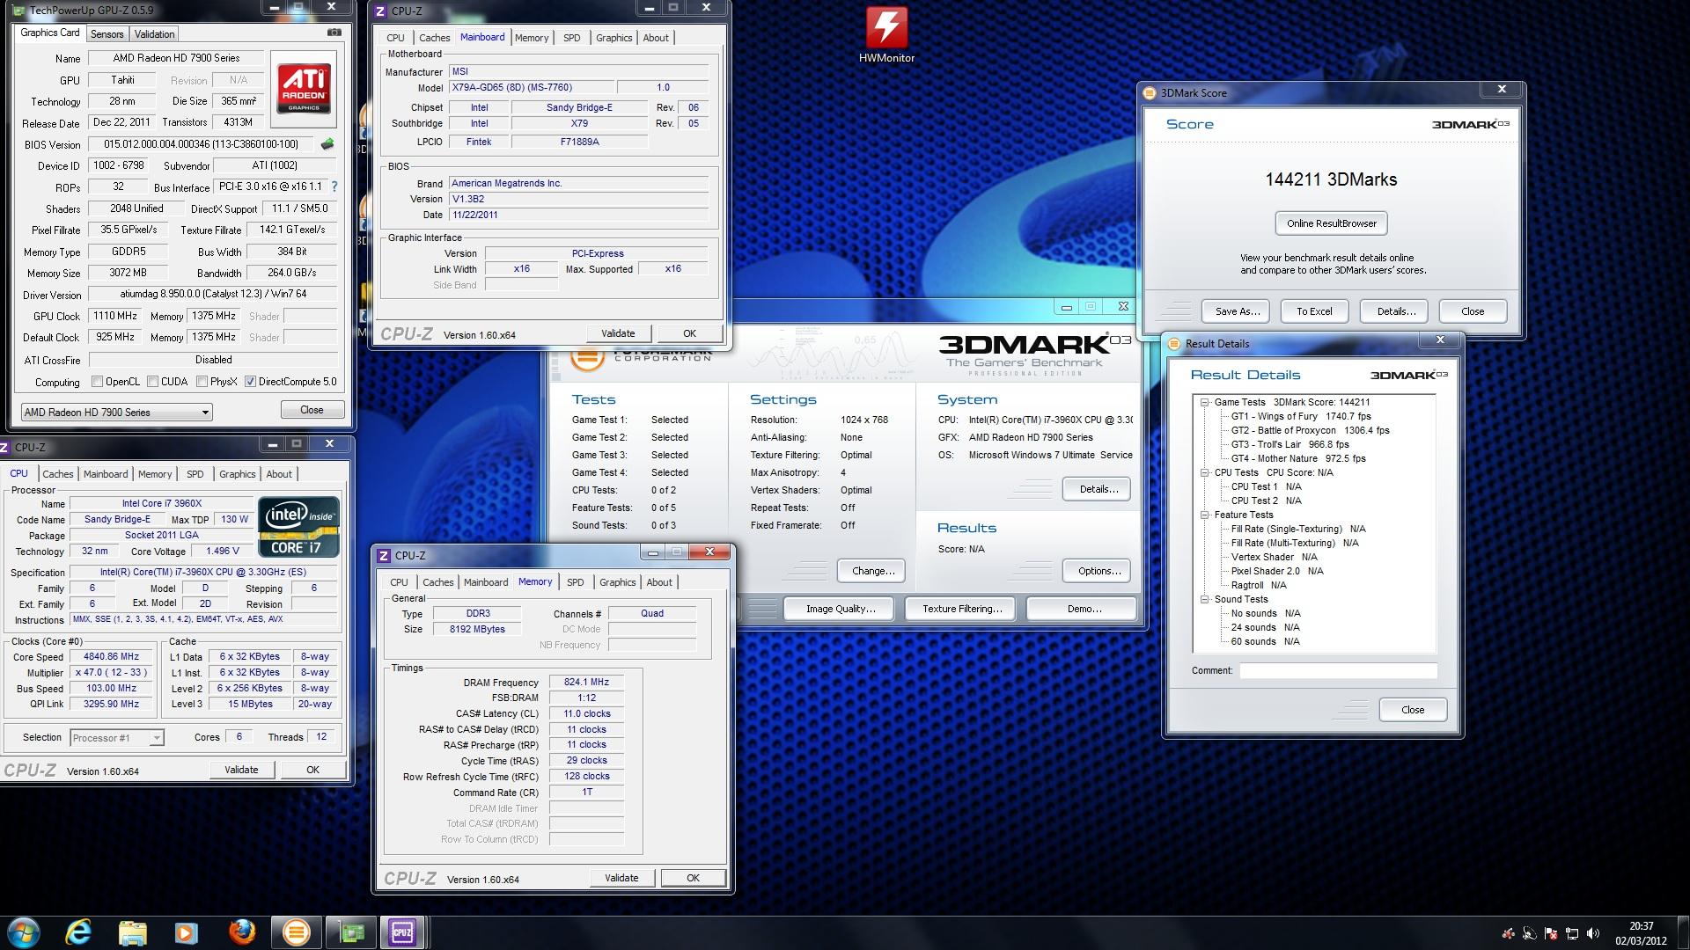Click the BIOS save chip icon in GPU-Z

coord(327,143)
